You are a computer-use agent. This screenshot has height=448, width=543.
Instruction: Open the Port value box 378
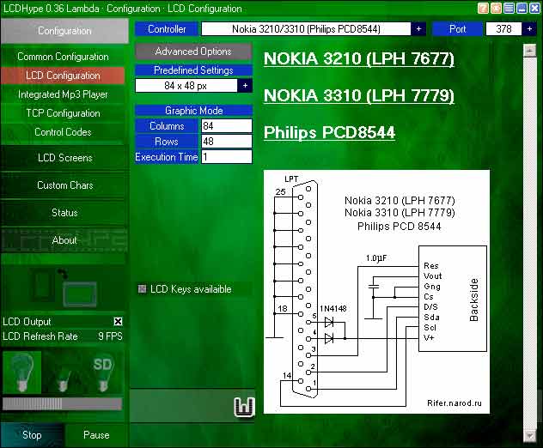503,29
